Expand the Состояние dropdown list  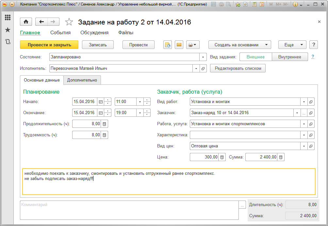tap(203, 57)
